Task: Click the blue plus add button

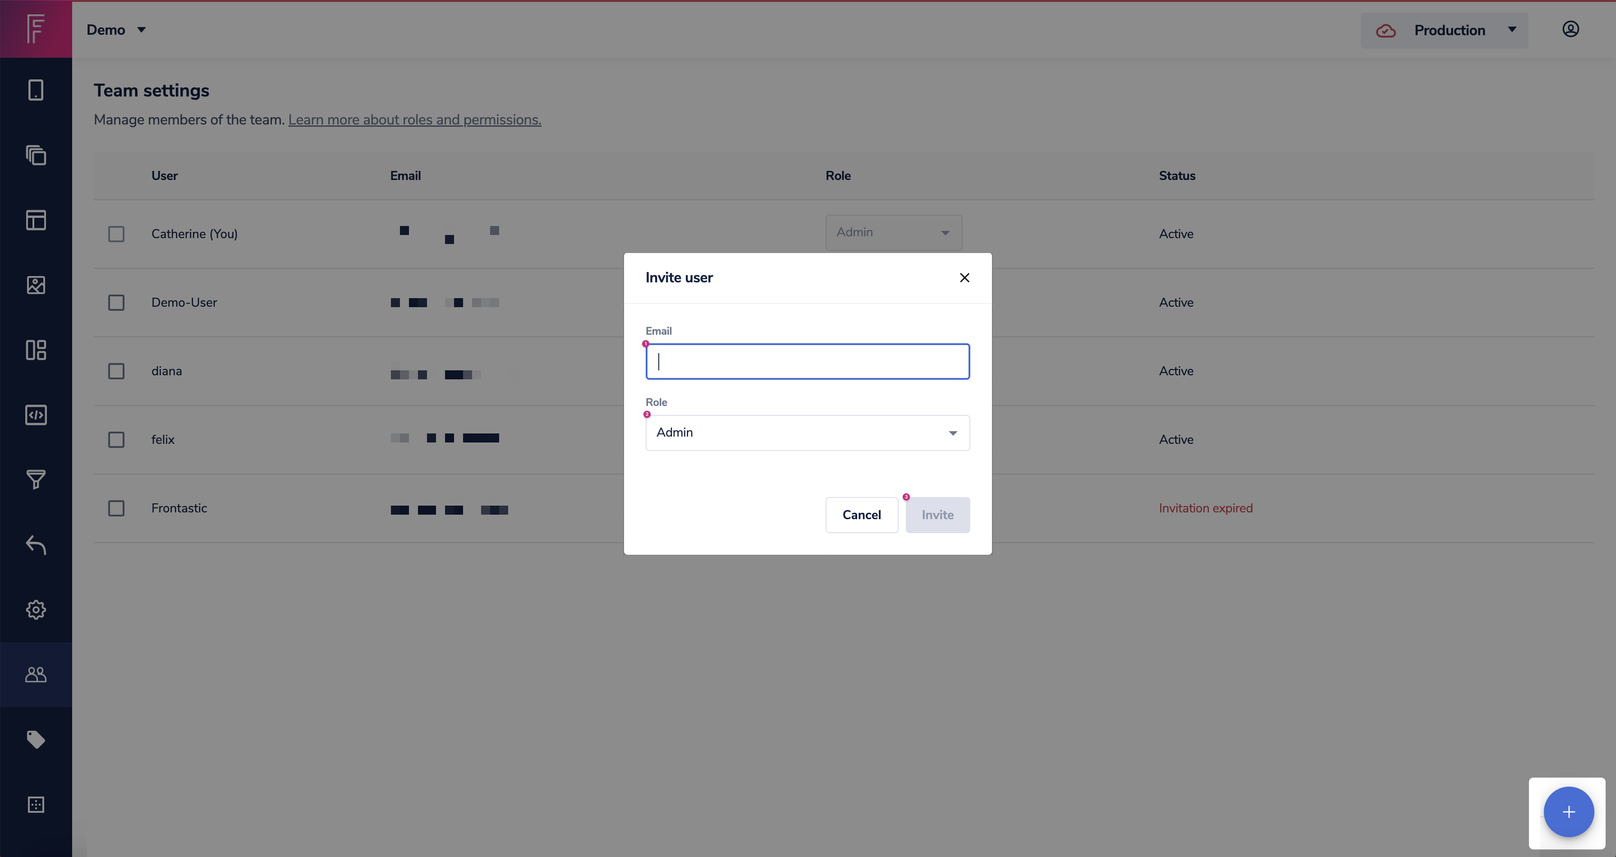Action: (x=1568, y=812)
